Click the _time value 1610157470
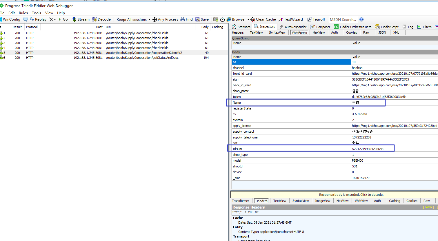This screenshot has height=241, width=438. pyautogui.click(x=361, y=178)
